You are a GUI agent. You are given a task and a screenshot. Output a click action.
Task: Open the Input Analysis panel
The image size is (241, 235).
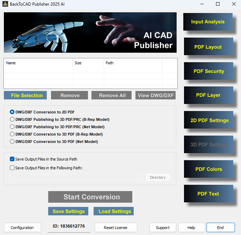pyautogui.click(x=208, y=22)
